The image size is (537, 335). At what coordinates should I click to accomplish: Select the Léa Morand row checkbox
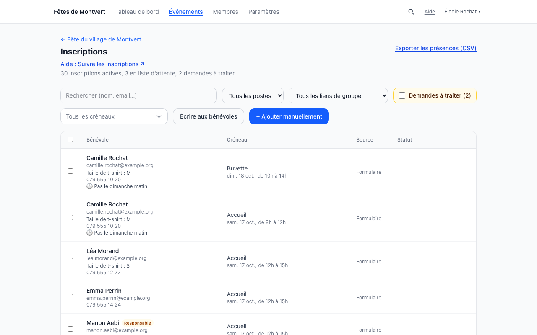[x=70, y=261]
